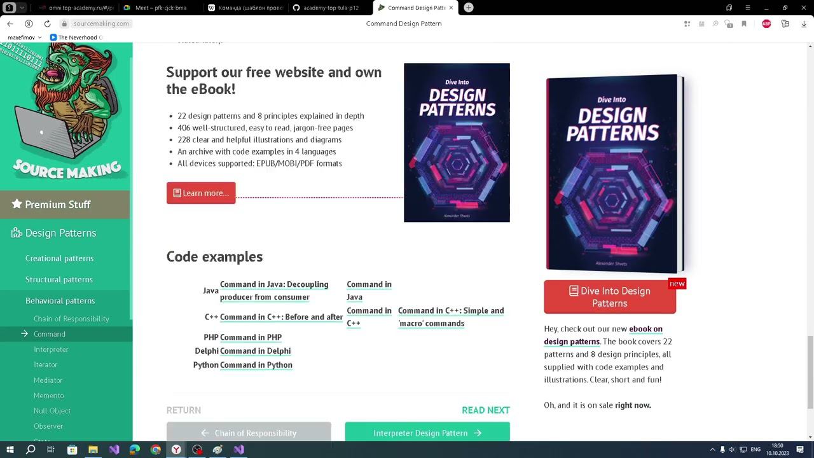The height and width of the screenshot is (458, 814).
Task: Click the Yandex home icon in toolbar
Action: click(x=29, y=24)
